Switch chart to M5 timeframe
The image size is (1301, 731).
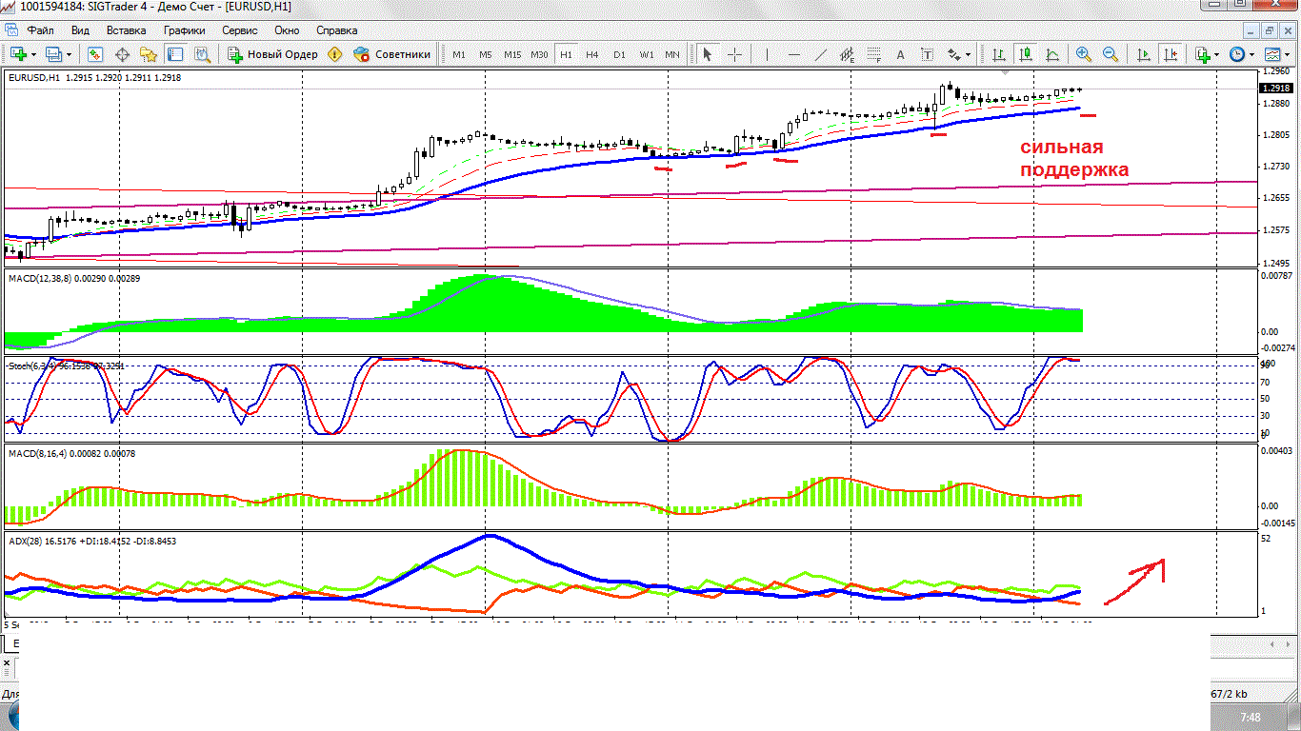click(486, 54)
